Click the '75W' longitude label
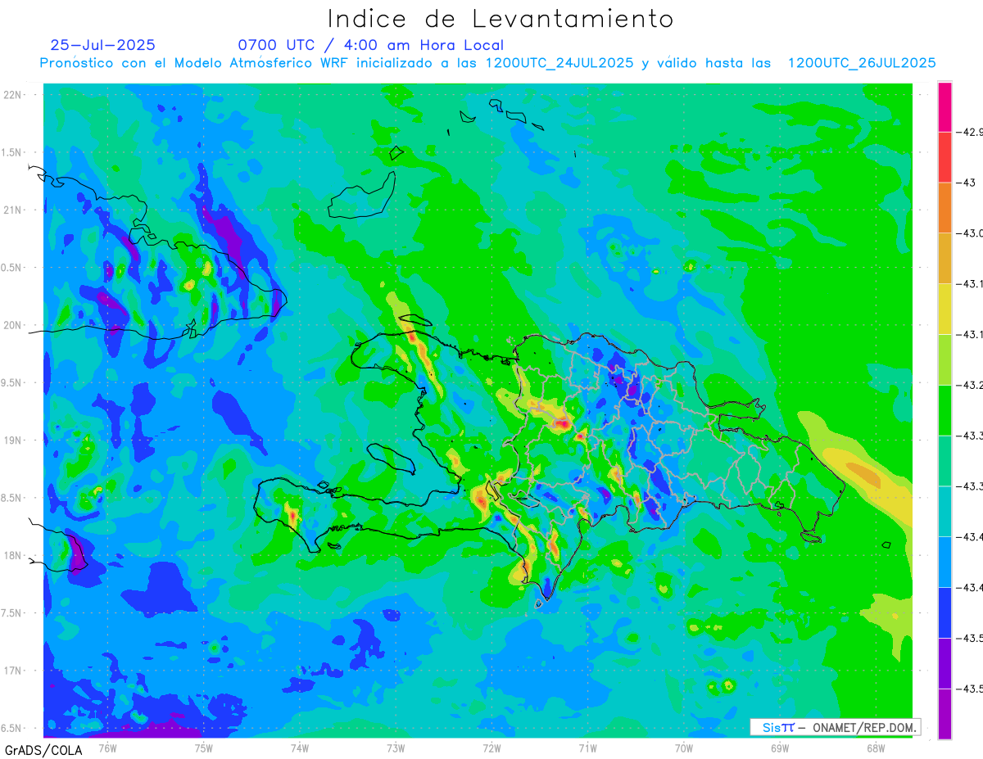This screenshot has width=983, height=759. [x=203, y=748]
